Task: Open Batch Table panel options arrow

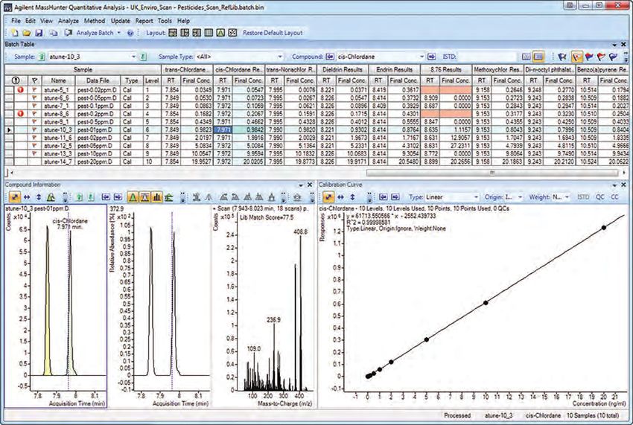Action: tap(614, 45)
